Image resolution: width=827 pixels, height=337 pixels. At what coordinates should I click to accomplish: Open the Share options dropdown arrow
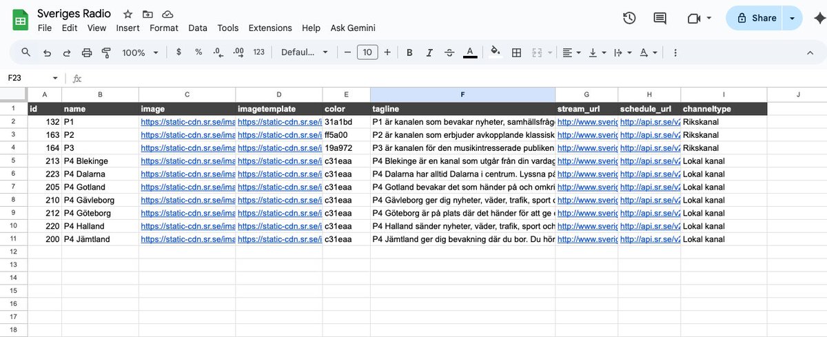pos(793,19)
